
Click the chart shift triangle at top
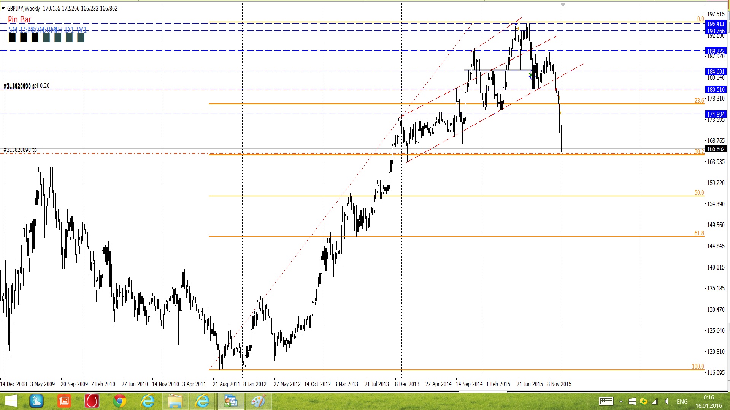563,5
